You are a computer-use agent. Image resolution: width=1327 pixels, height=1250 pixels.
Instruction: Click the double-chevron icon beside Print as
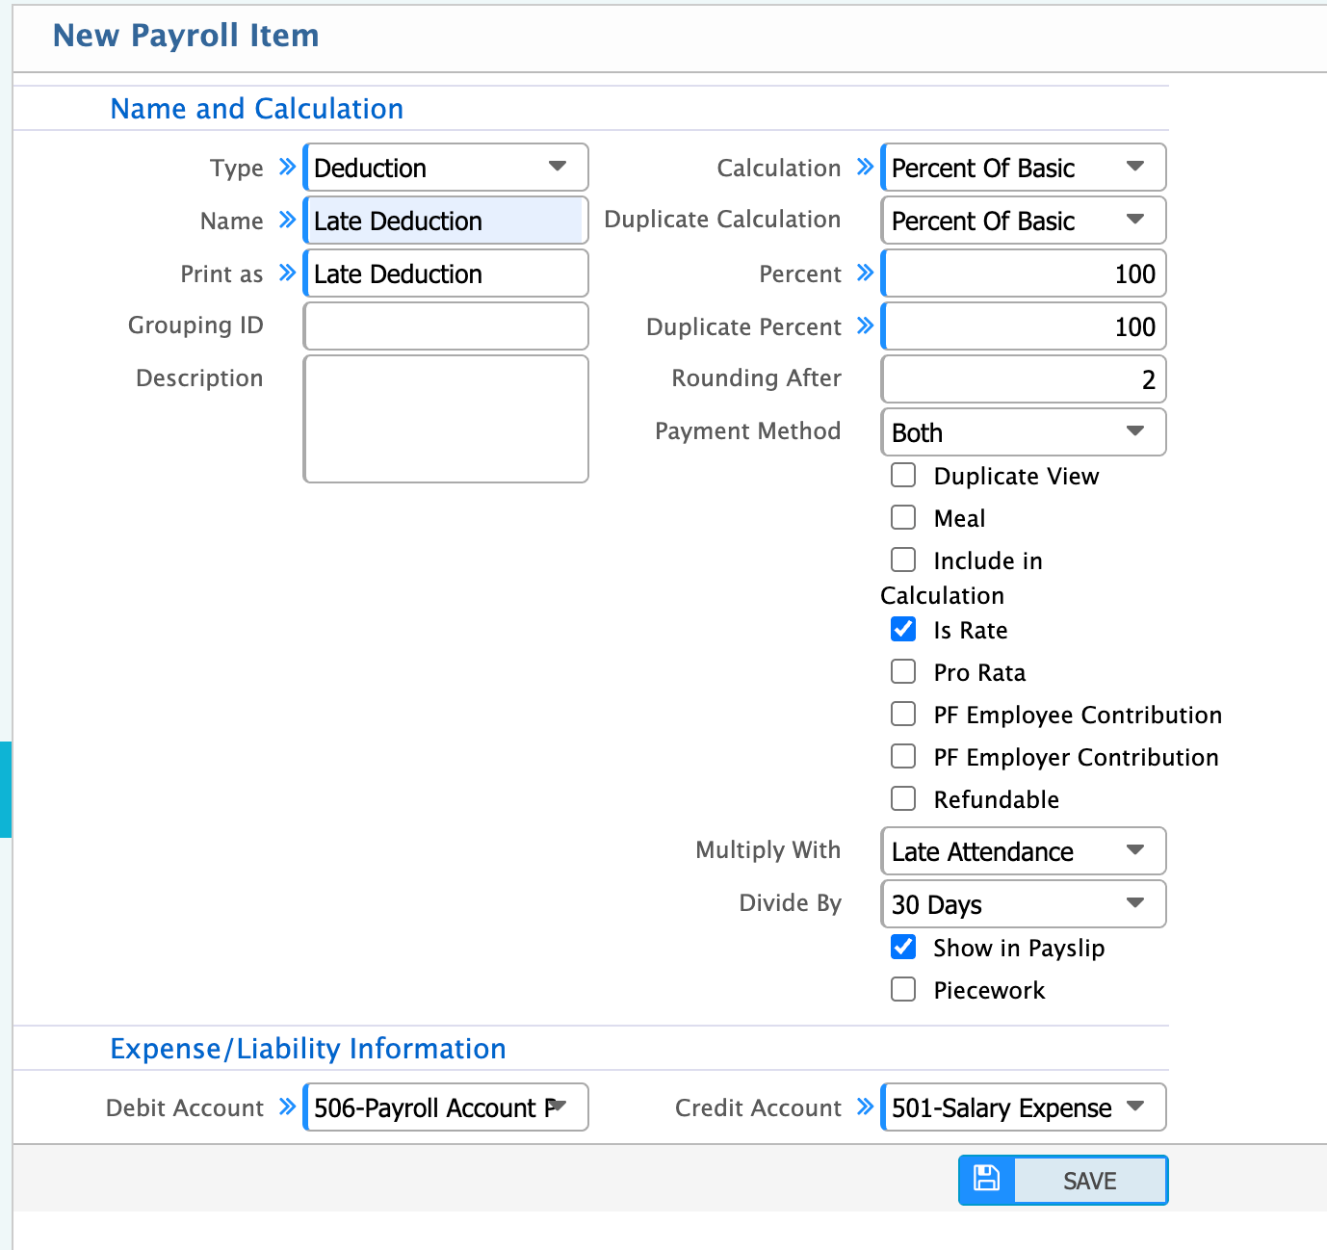pos(288,273)
